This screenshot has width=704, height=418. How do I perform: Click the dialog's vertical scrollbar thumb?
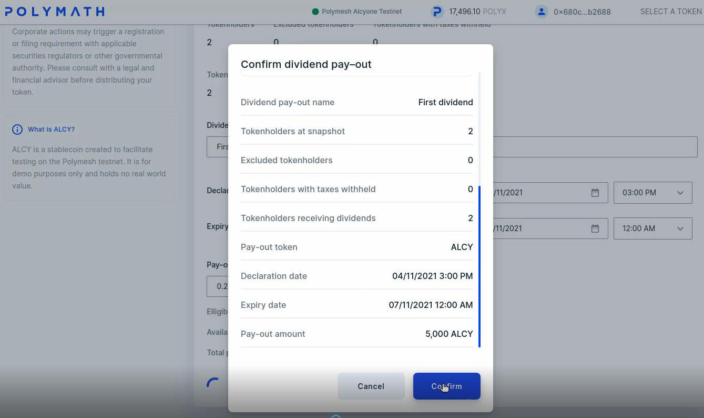[479, 266]
